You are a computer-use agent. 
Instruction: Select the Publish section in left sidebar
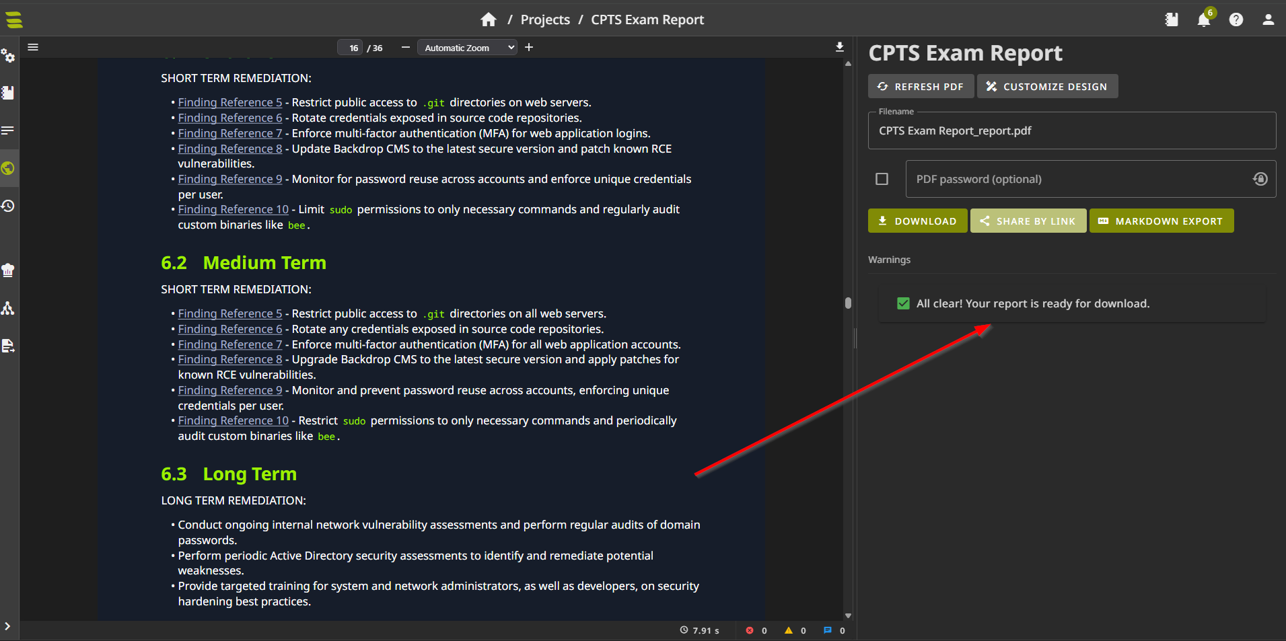coord(8,168)
